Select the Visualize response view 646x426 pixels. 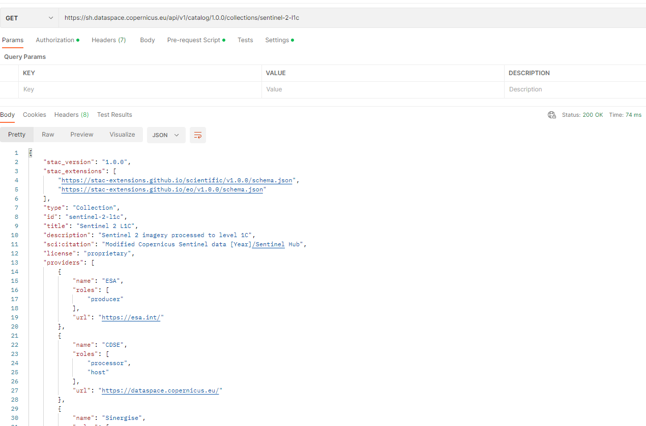pyautogui.click(x=122, y=135)
